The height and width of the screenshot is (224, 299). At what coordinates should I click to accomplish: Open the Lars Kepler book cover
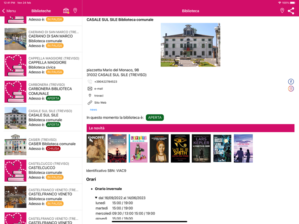pos(201,148)
